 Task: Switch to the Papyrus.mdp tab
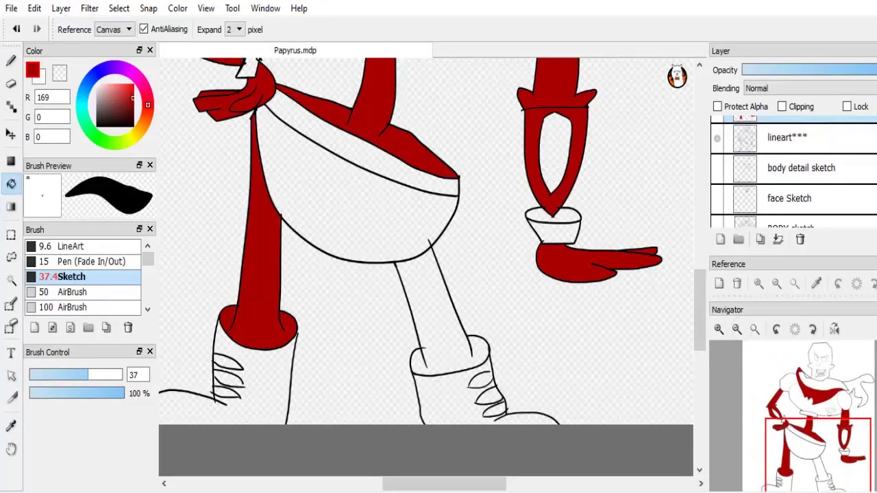pyautogui.click(x=295, y=50)
